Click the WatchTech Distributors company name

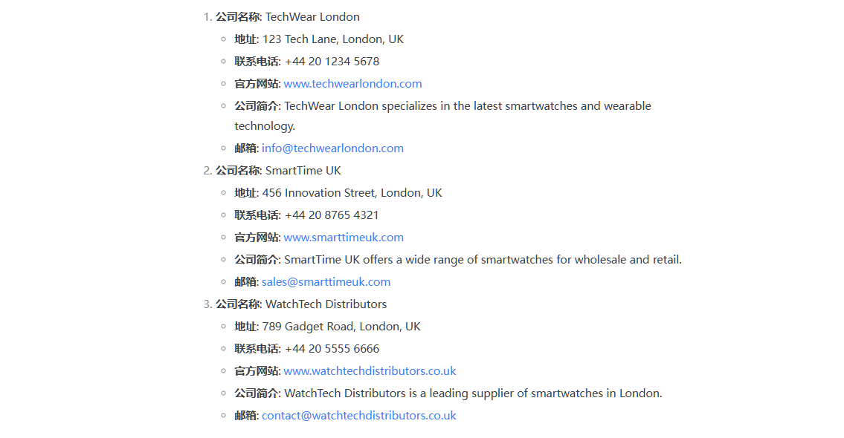(326, 304)
